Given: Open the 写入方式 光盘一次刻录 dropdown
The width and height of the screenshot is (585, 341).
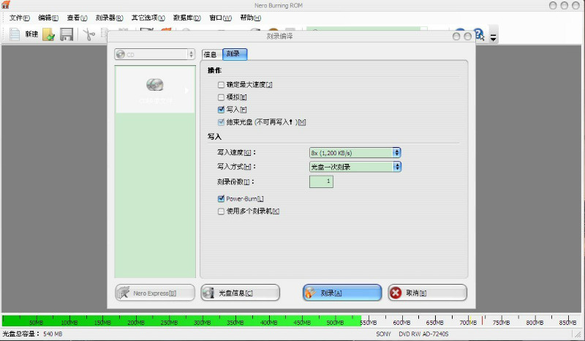Looking at the screenshot, I should 355,167.
